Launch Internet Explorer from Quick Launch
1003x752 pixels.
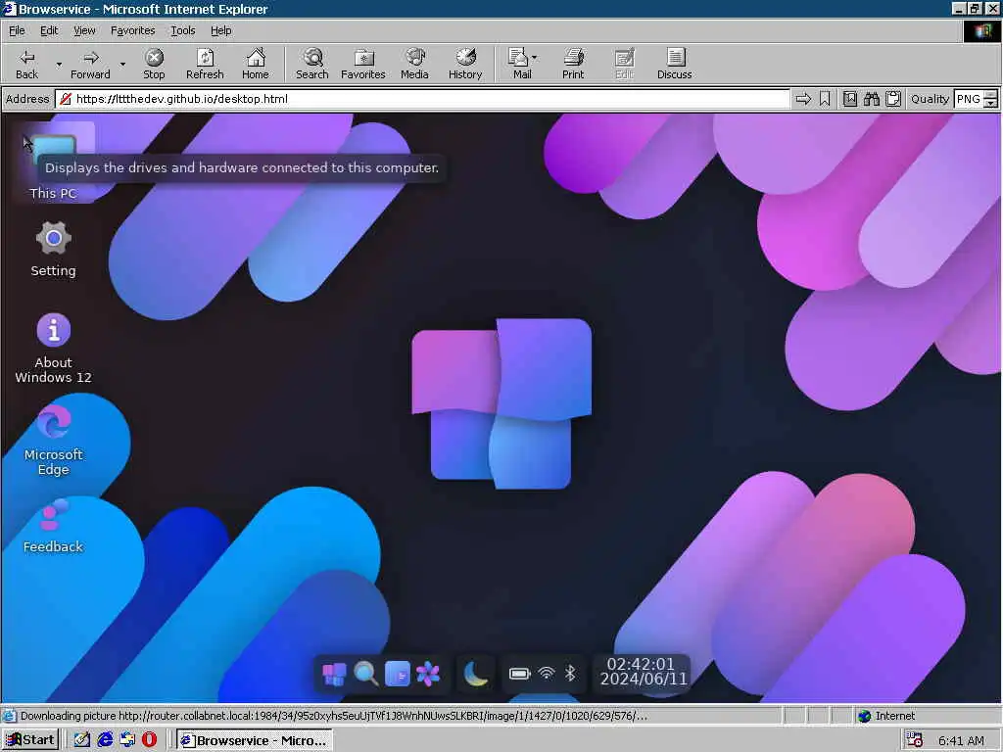(105, 740)
